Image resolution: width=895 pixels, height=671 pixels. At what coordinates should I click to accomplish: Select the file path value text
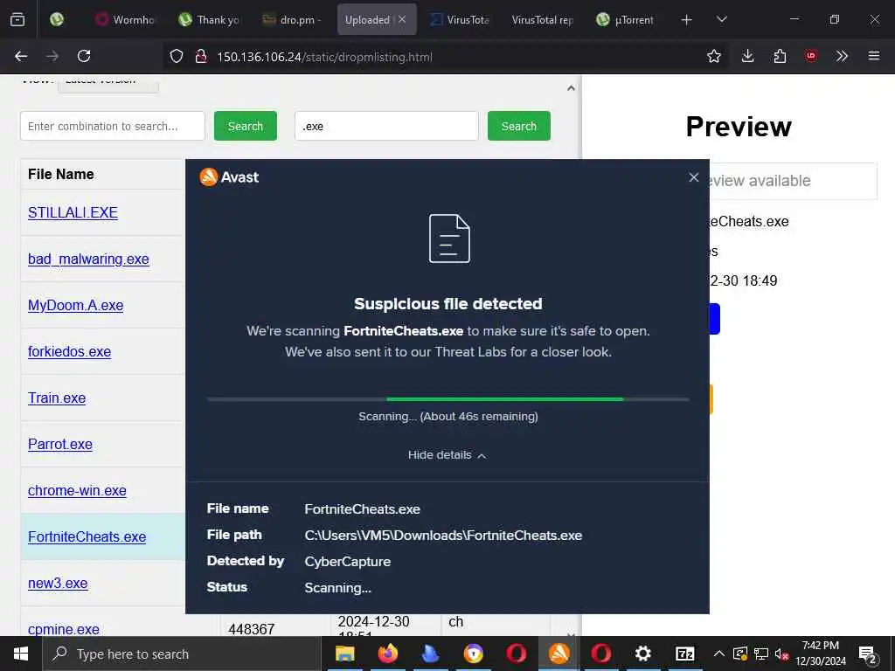pos(443,536)
